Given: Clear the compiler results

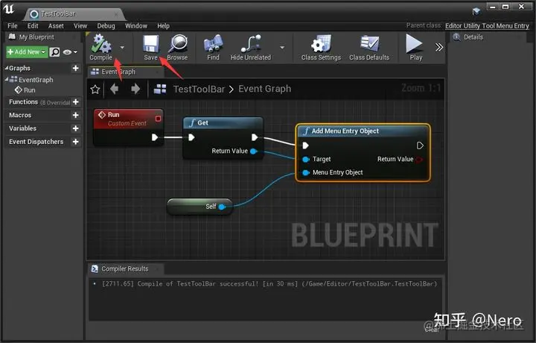Looking at the screenshot, I should pos(432,330).
